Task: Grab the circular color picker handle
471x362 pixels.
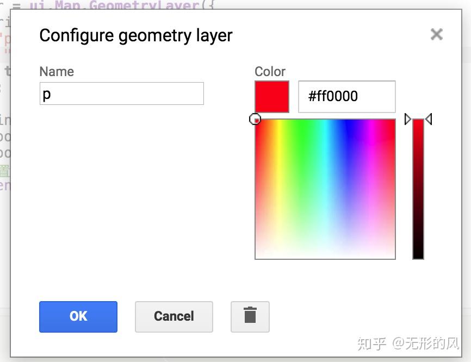Action: pyautogui.click(x=255, y=119)
